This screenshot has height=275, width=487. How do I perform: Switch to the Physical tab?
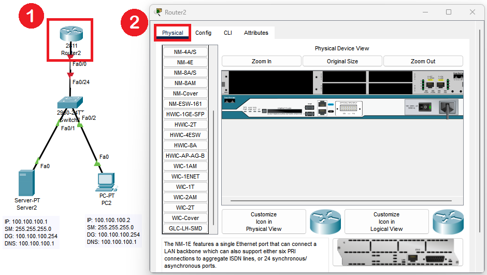click(173, 33)
